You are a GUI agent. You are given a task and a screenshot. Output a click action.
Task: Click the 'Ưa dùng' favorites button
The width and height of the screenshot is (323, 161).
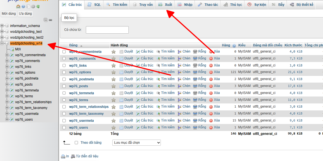pos(25,14)
